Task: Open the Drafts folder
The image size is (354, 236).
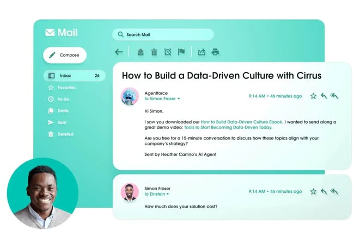Action: click(63, 111)
